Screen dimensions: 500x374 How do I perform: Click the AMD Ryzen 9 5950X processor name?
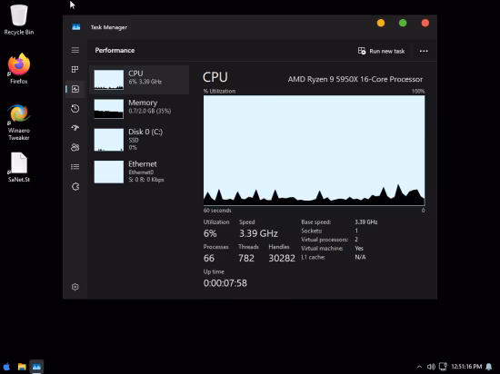click(x=355, y=79)
